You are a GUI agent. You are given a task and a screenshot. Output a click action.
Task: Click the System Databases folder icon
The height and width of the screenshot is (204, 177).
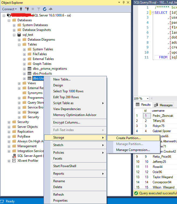[x=19, y=25]
